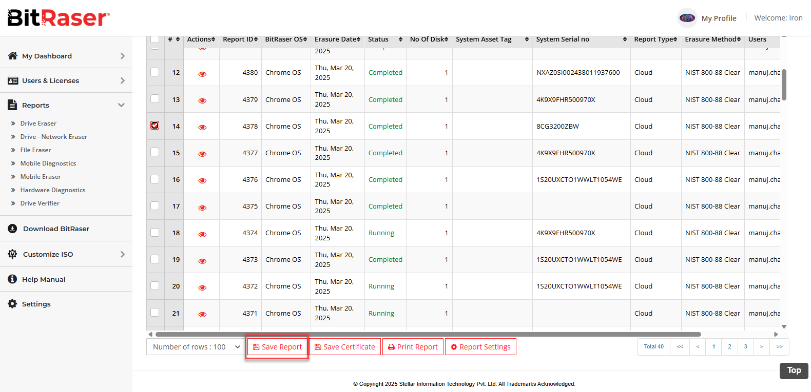This screenshot has height=392, width=811.
Task: Click the Print Report button
Action: tap(413, 347)
